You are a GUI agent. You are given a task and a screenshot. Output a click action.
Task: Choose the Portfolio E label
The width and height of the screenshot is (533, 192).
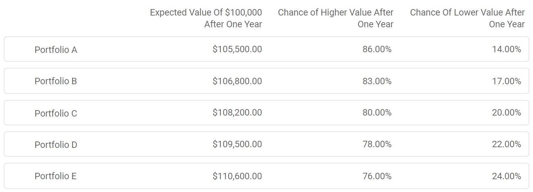tap(55, 176)
